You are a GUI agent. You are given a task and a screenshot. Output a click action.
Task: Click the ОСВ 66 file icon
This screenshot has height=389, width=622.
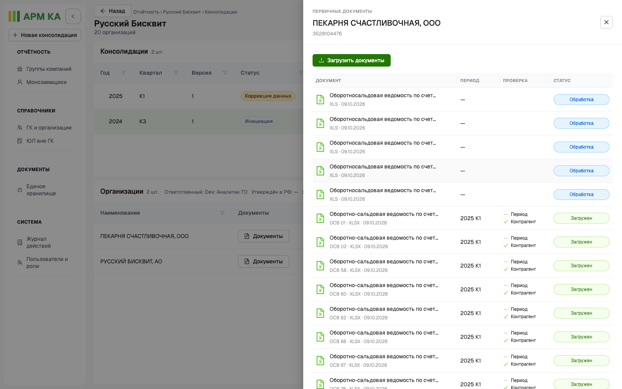click(320, 337)
